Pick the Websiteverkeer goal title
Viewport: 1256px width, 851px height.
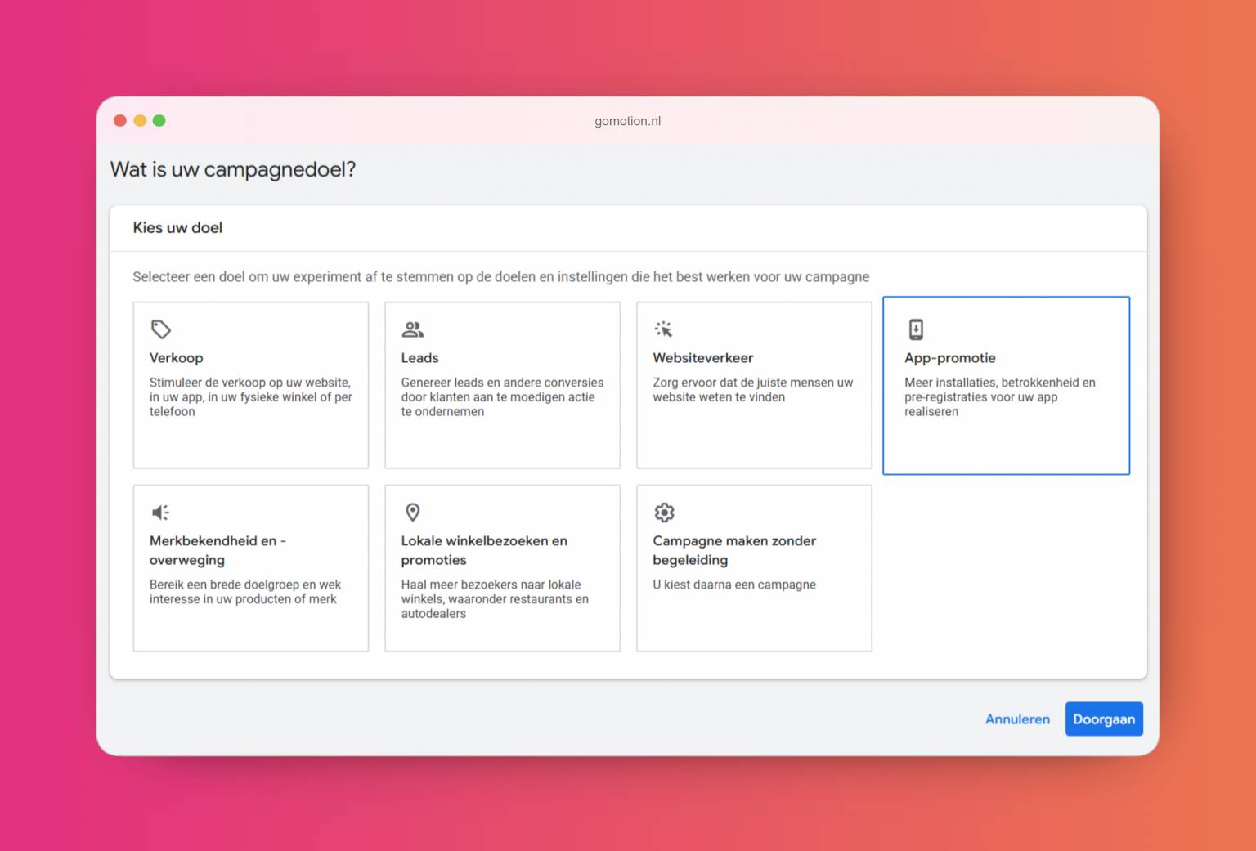(702, 358)
